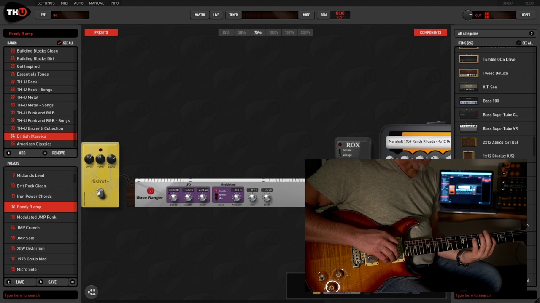Select the British Classics bank
The width and height of the screenshot is (540, 303).
(40, 136)
